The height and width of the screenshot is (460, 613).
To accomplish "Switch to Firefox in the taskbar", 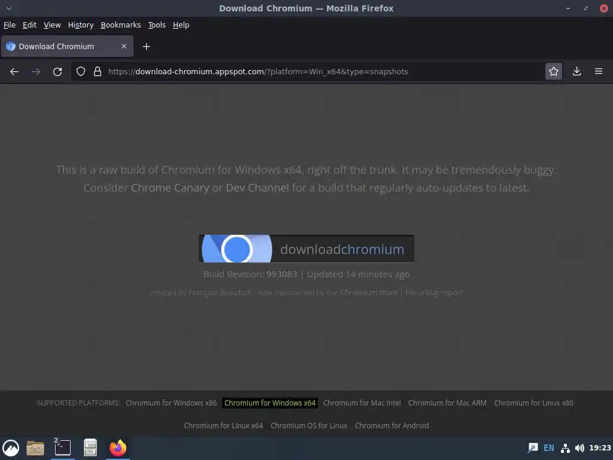I will point(118,448).
